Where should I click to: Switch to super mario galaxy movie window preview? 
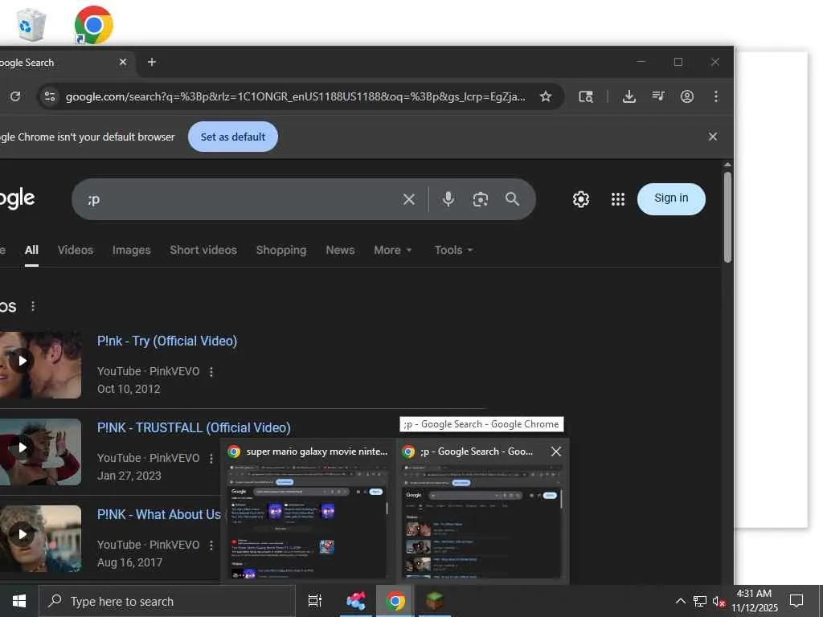[308, 510]
